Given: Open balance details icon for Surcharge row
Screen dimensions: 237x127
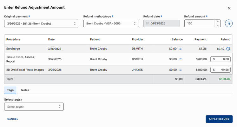Looking at the screenshot, I should pos(180,49).
